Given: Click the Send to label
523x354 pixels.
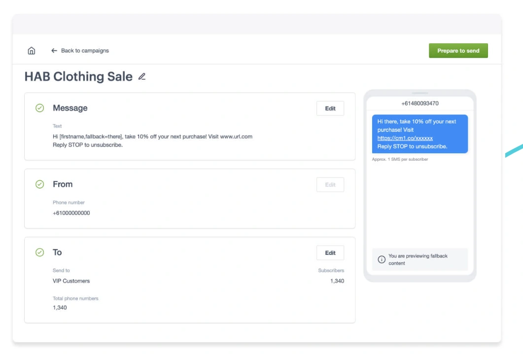Looking at the screenshot, I should coord(61,271).
